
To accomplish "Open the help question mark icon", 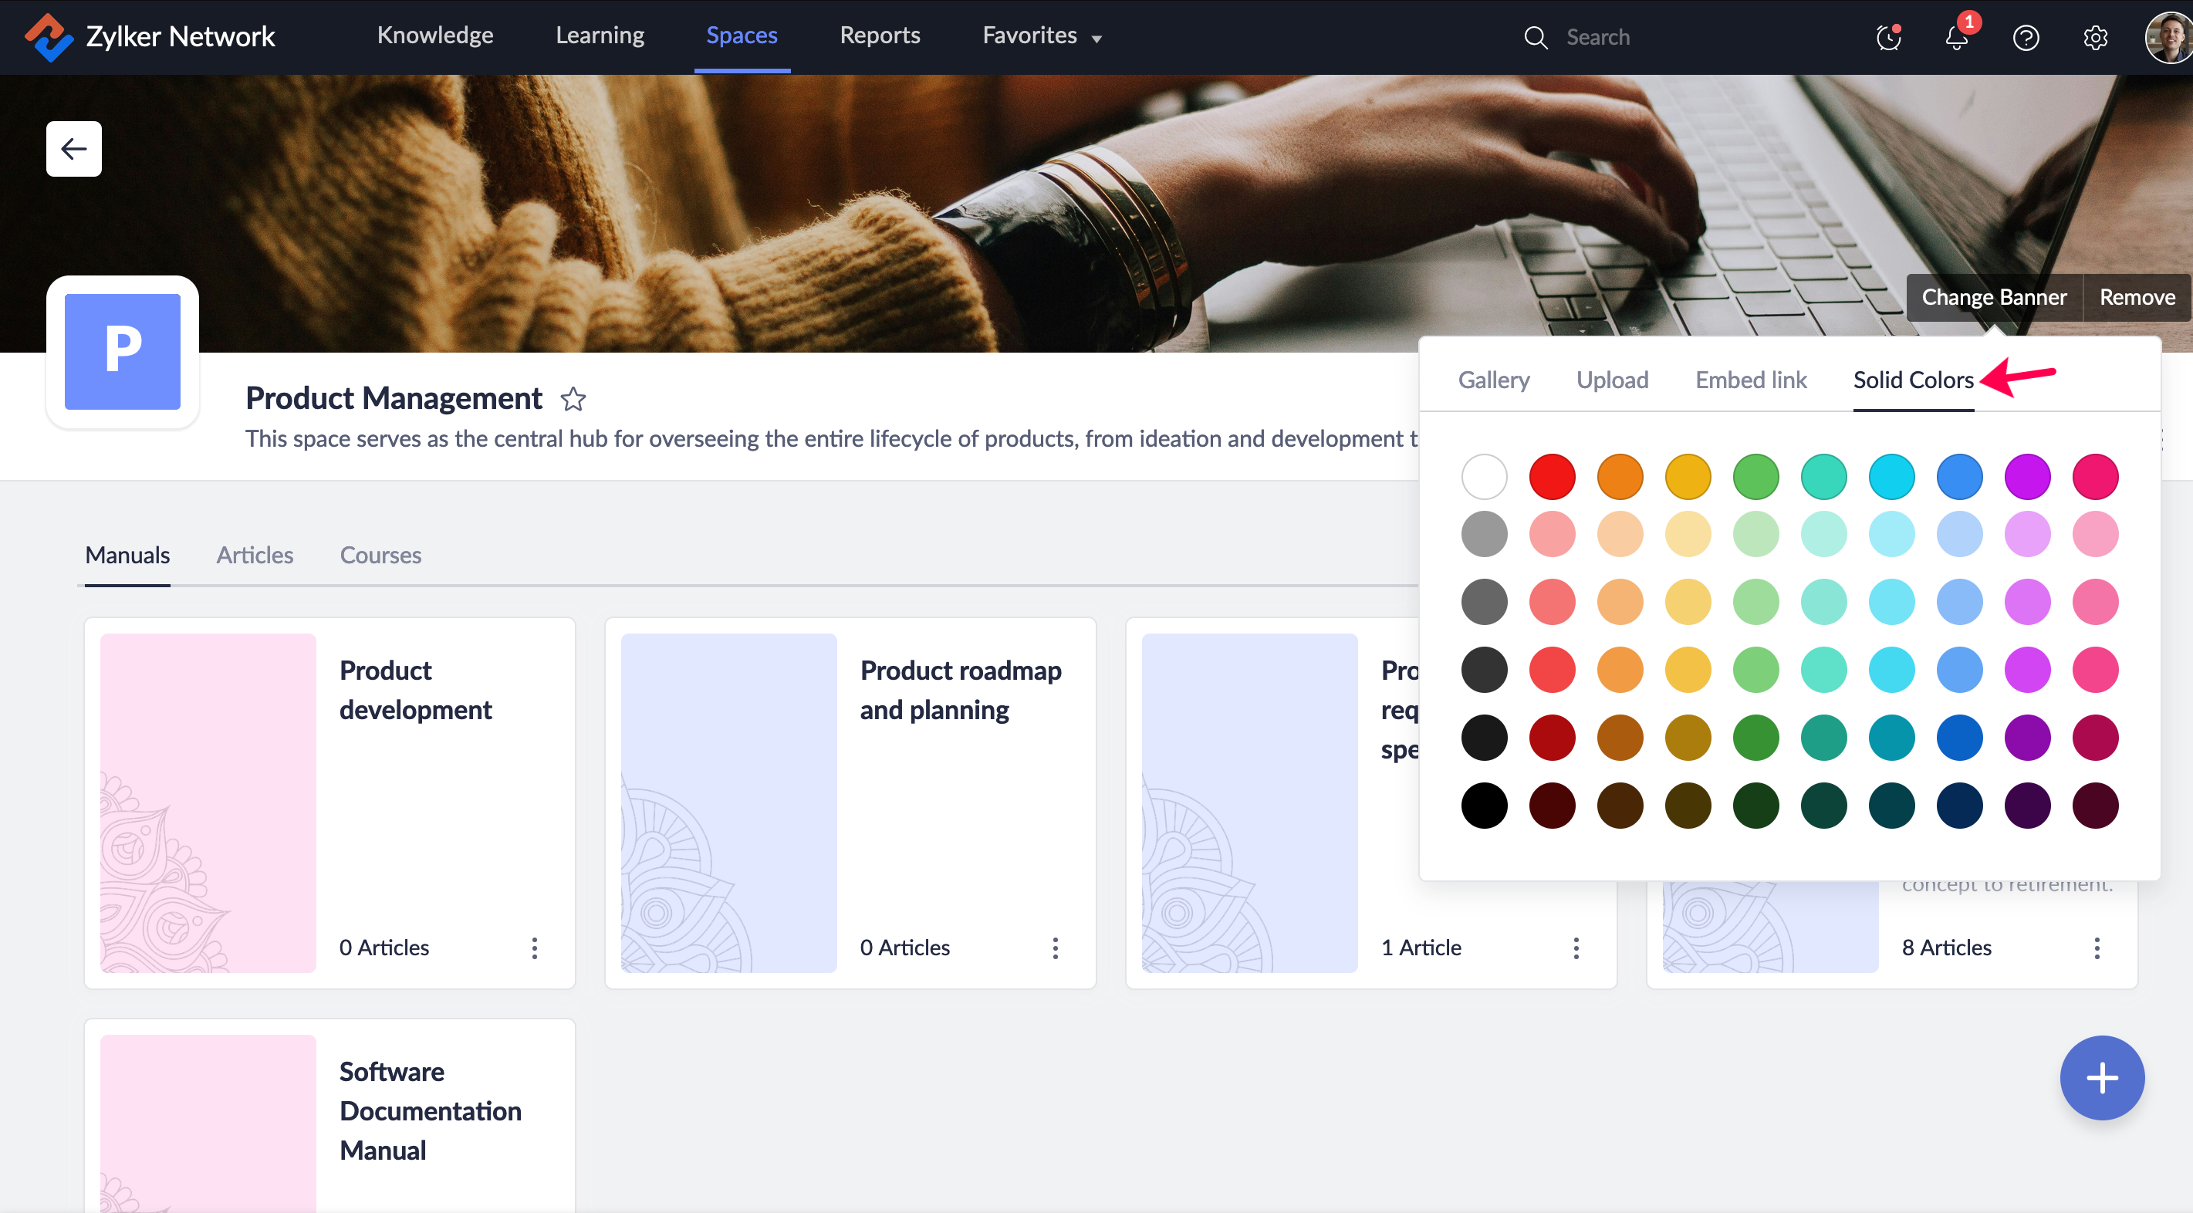I will [x=2026, y=38].
